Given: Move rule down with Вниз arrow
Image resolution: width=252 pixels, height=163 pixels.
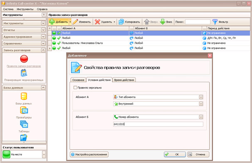Looking at the screenshot, I should tap(166, 22).
